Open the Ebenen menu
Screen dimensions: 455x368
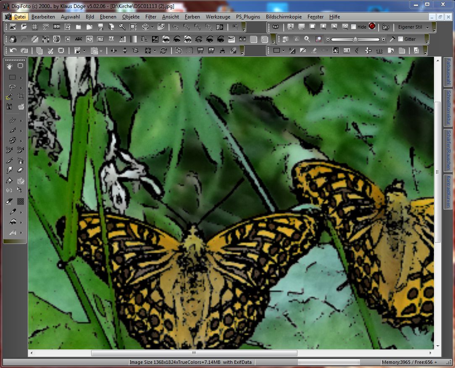[108, 17]
